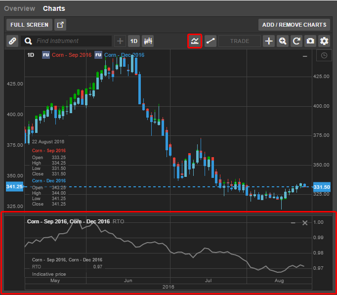
Task: Open chart settings gear icon
Action: (x=324, y=41)
